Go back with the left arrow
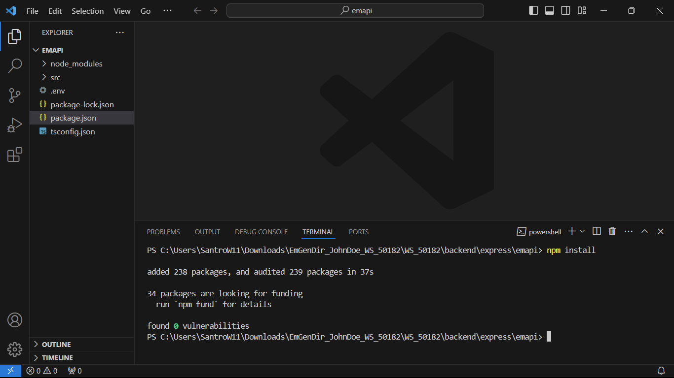 point(197,11)
